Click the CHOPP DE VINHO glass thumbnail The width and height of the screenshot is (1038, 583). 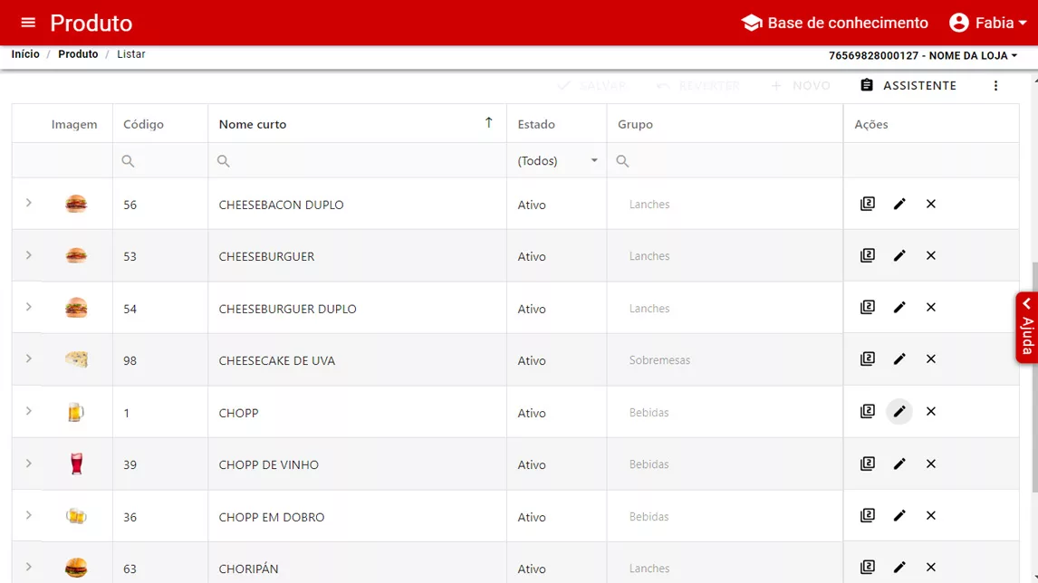77,464
